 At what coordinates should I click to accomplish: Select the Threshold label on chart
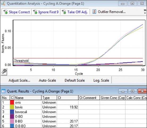tap(21, 61)
